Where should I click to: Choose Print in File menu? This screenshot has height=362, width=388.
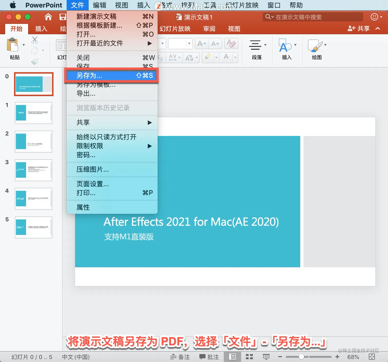112,193
